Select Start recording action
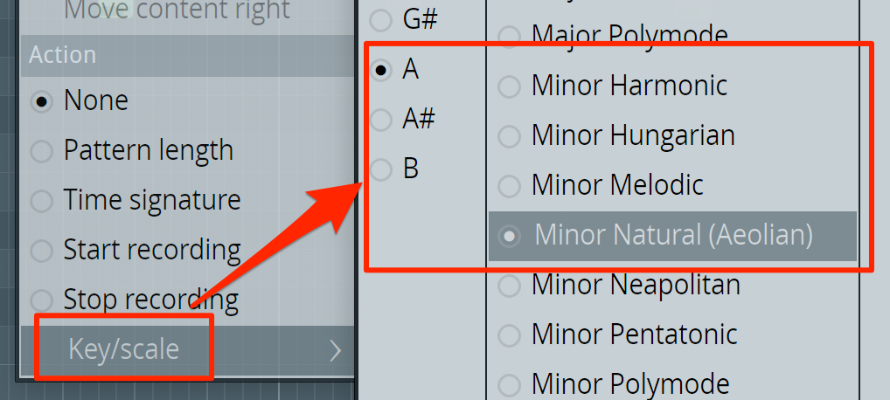 click(187, 250)
